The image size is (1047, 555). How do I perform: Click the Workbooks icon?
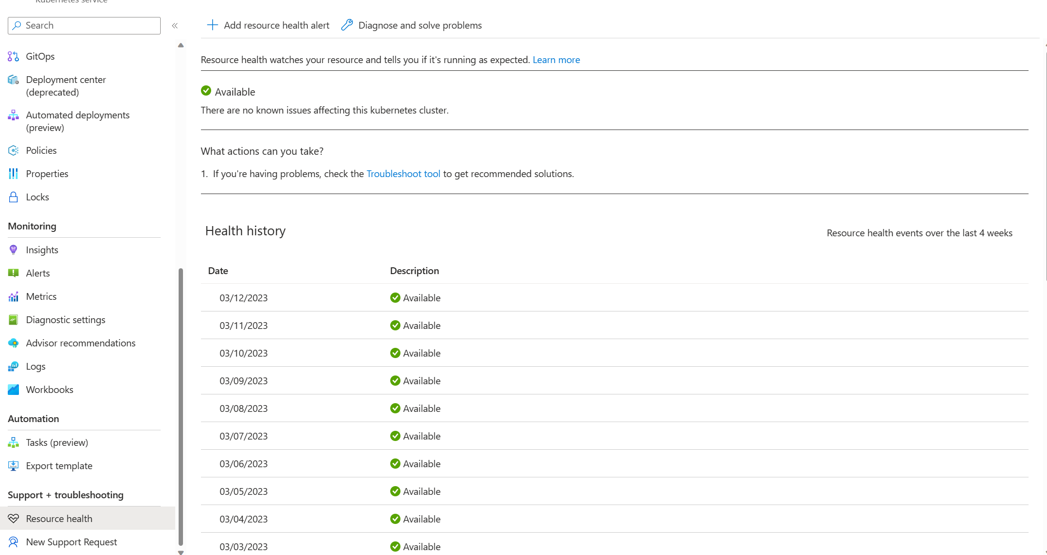pos(13,390)
